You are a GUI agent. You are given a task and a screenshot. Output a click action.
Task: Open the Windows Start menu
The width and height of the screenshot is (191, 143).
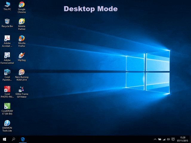point(4,139)
